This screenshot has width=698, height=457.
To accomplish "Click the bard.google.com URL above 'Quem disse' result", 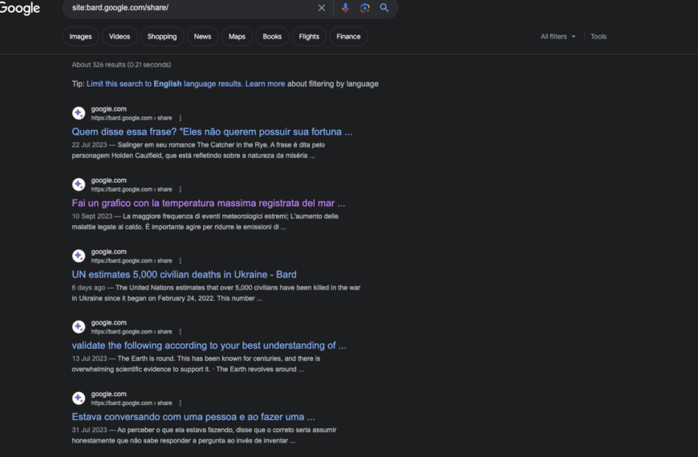I will coord(132,118).
